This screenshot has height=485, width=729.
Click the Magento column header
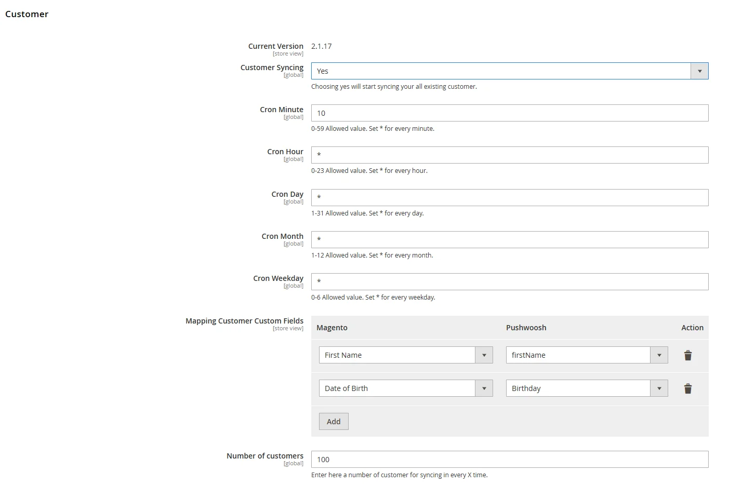pyautogui.click(x=332, y=328)
